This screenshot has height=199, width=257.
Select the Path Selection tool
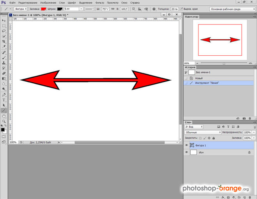point(4,105)
